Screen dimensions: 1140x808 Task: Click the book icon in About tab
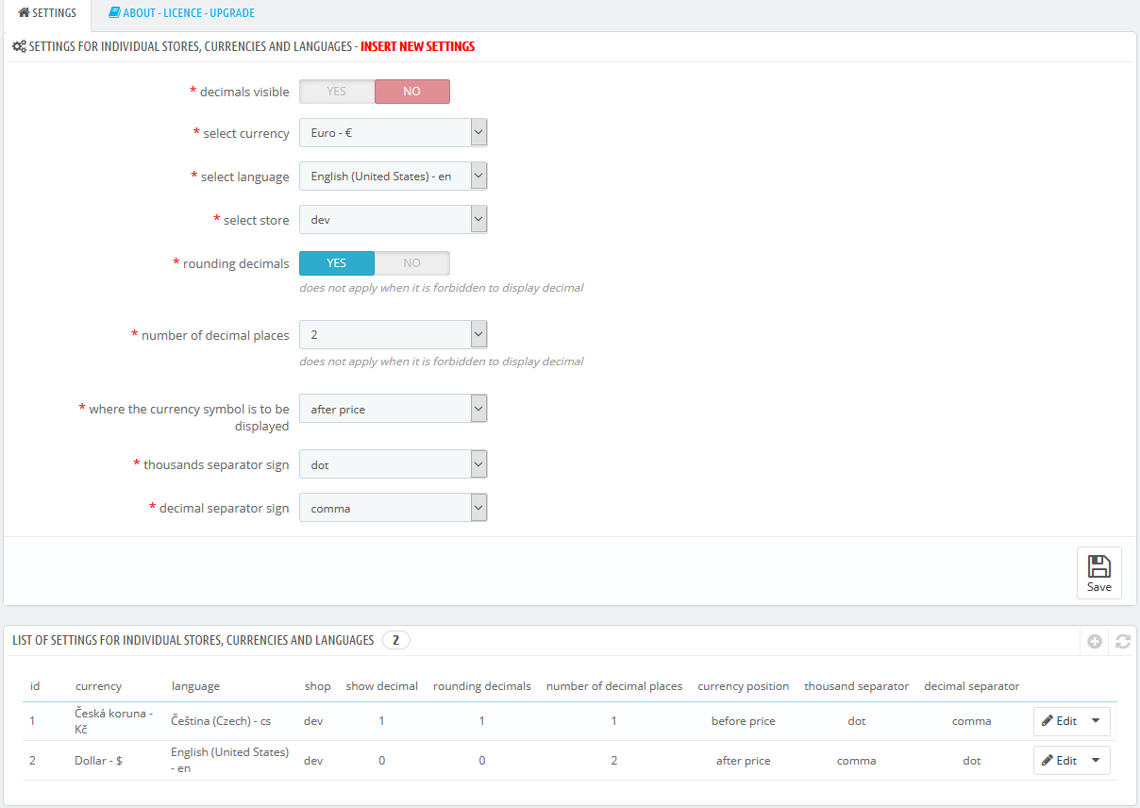[x=114, y=13]
